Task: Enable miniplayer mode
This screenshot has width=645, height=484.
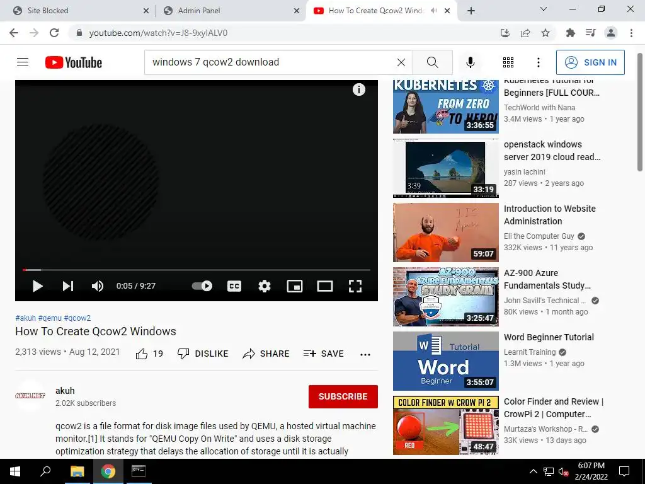Action: (x=295, y=286)
